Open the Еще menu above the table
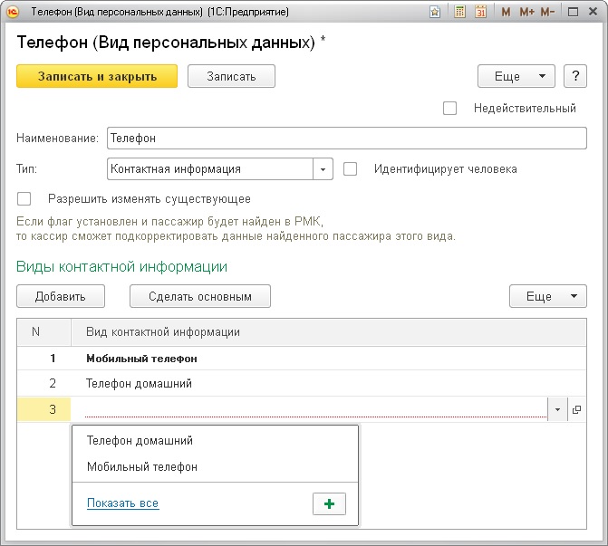The height and width of the screenshot is (546, 608). click(548, 296)
